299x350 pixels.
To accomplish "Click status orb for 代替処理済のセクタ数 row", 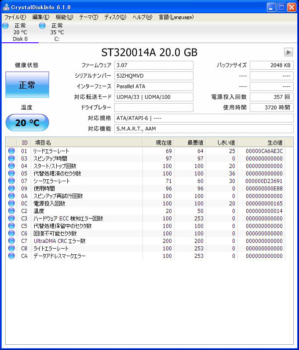I will tap(11, 173).
